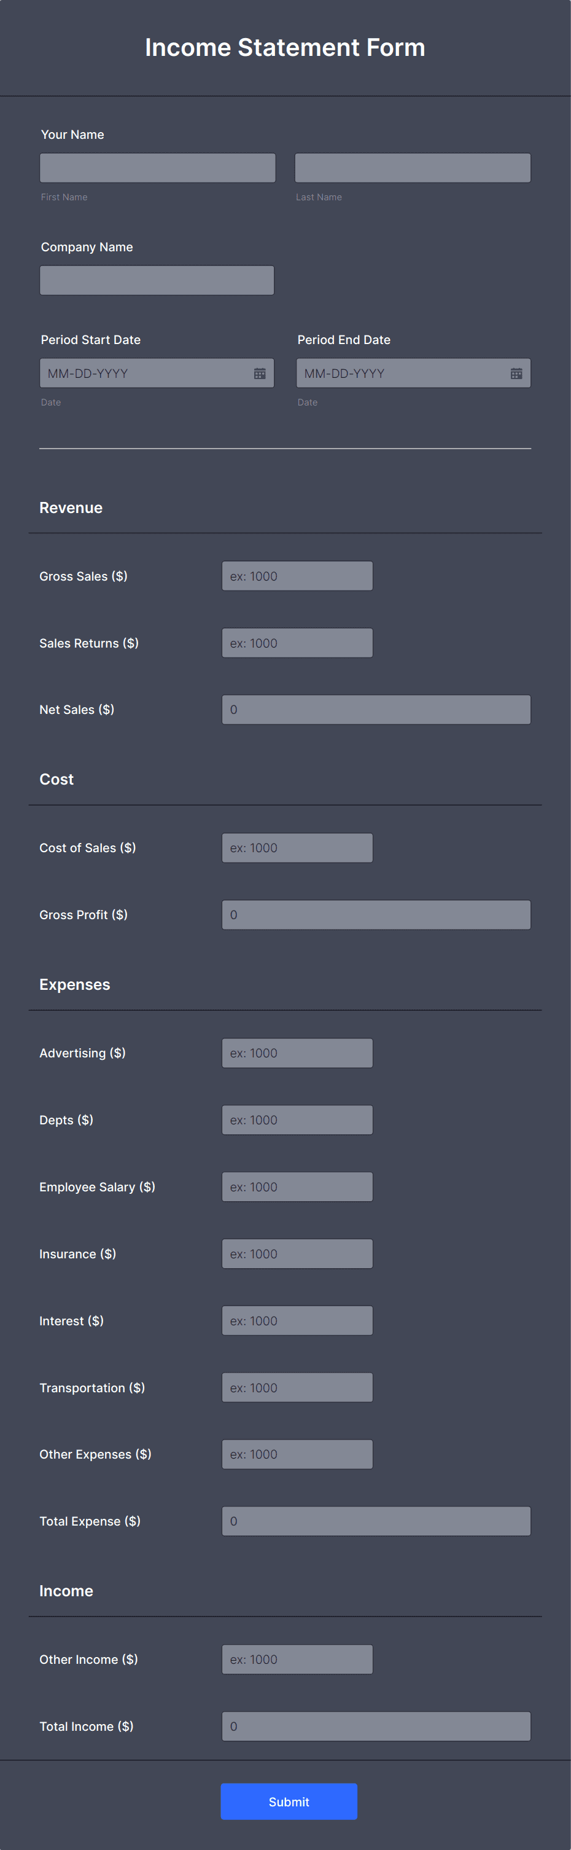Open the Period End Date calendar picker
The height and width of the screenshot is (1850, 571).
(518, 373)
